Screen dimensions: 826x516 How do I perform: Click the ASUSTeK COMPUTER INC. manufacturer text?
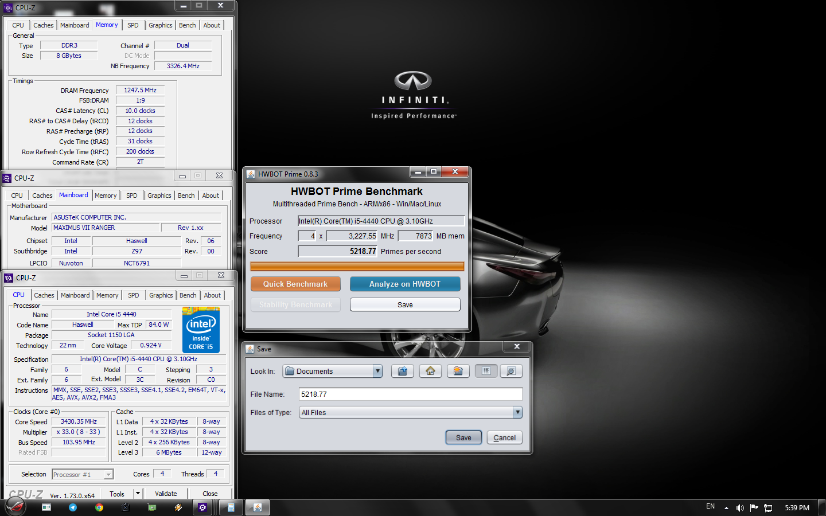point(137,217)
